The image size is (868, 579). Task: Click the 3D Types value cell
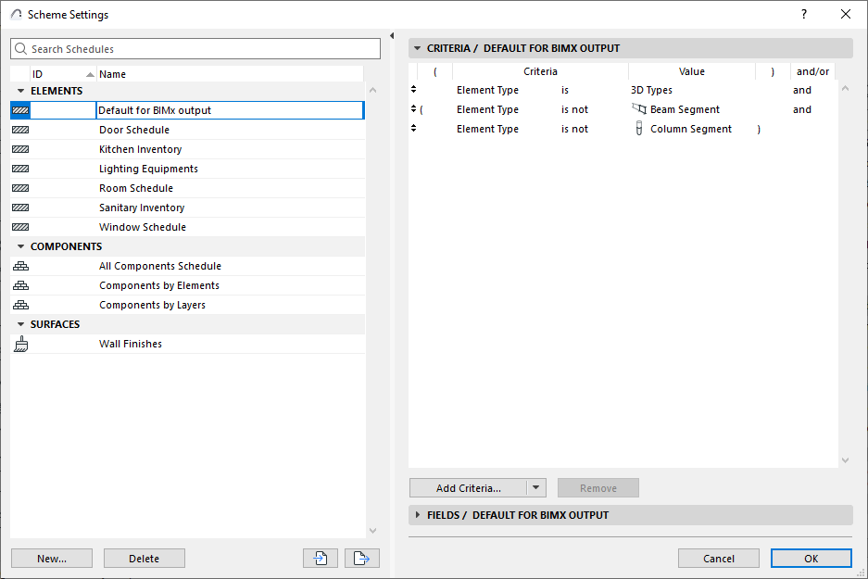651,90
